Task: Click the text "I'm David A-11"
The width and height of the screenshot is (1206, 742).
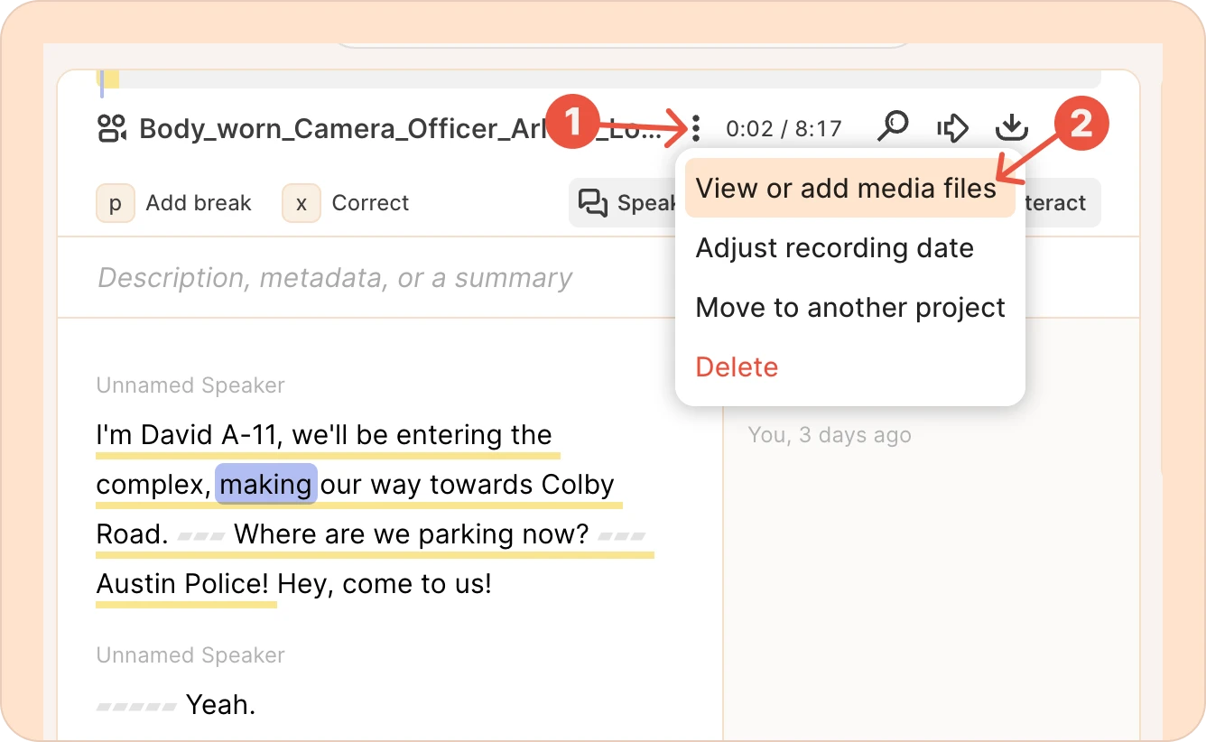Action: [x=187, y=435]
